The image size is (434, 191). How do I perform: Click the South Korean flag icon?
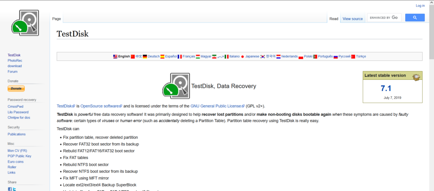[263, 57]
